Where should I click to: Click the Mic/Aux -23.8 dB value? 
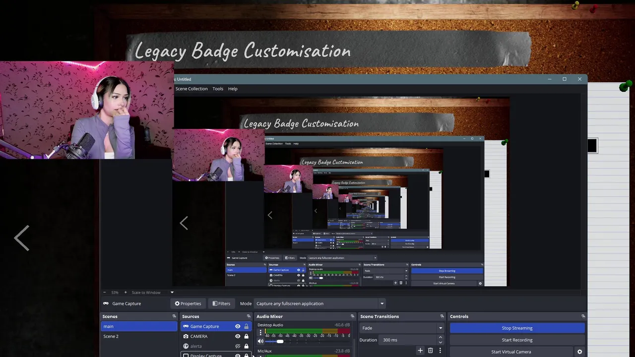[x=342, y=351]
